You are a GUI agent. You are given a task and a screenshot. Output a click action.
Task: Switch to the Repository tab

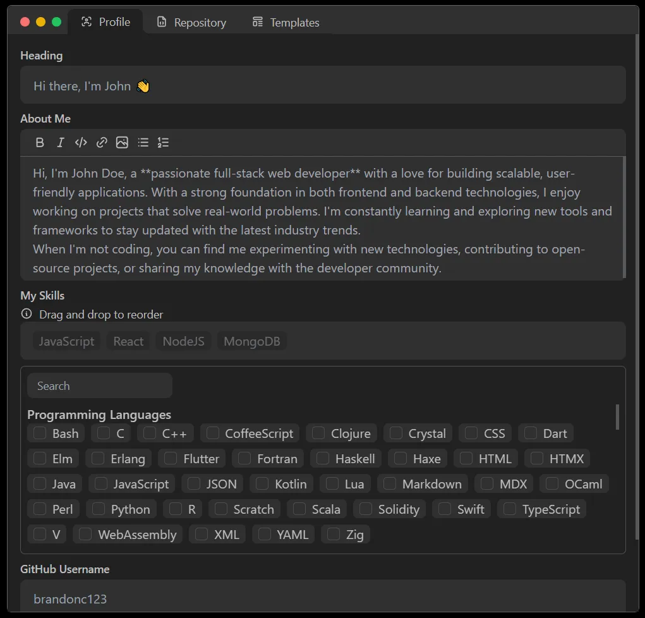[191, 22]
